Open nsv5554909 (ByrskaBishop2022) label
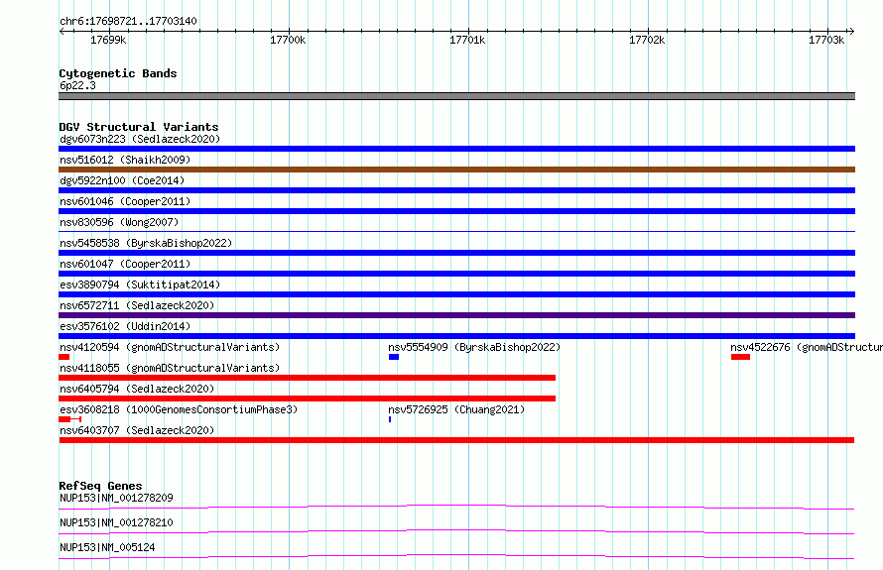 point(474,347)
